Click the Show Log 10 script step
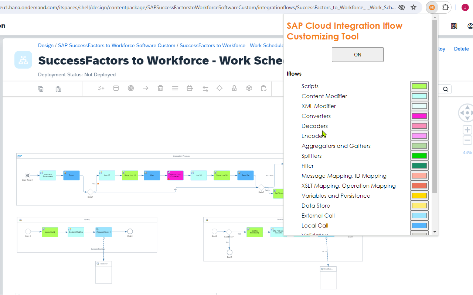473x295 pixels. (130, 175)
